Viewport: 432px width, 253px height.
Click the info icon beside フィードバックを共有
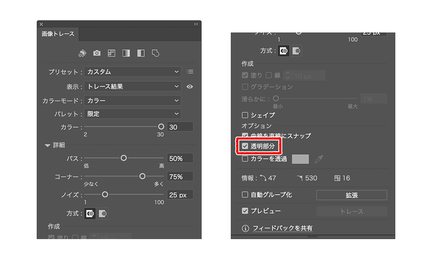(x=245, y=229)
